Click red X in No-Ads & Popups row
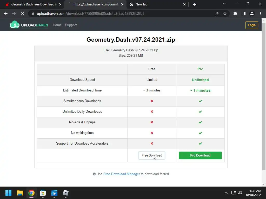 (x=152, y=122)
